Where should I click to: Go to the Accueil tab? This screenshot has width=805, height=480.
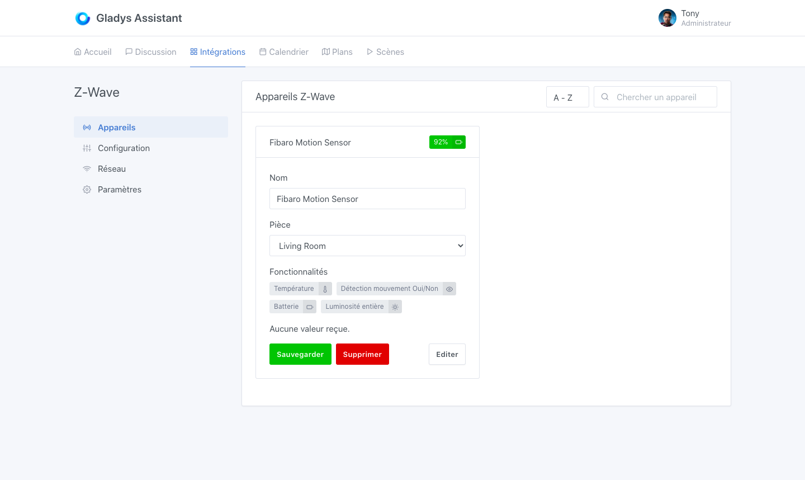[93, 51]
